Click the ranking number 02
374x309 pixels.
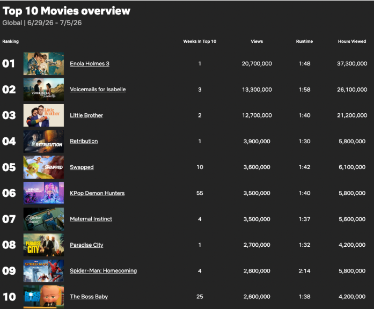pos(9,90)
